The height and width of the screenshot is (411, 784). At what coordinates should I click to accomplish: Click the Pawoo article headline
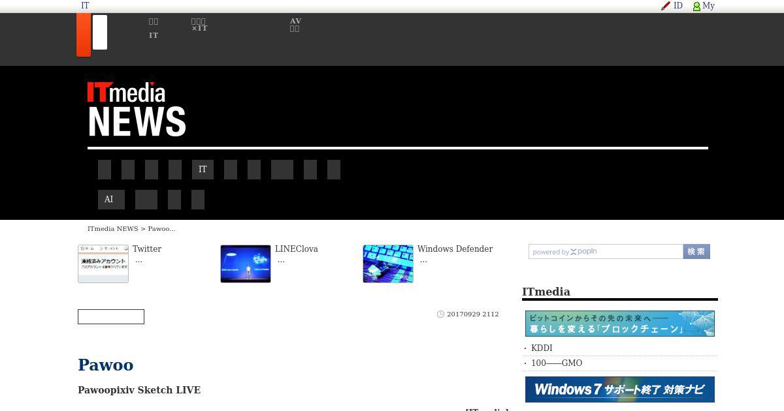[x=106, y=365]
